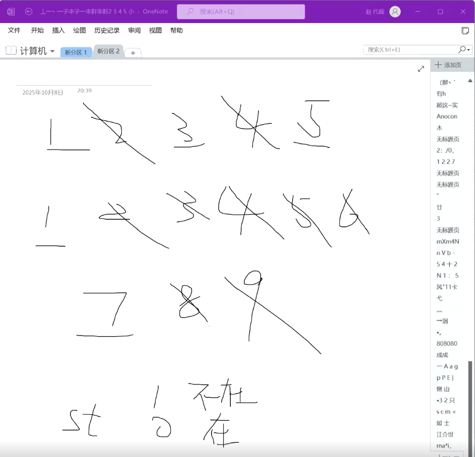
Task: Open the search scope dropdown arrow
Action: [469, 50]
